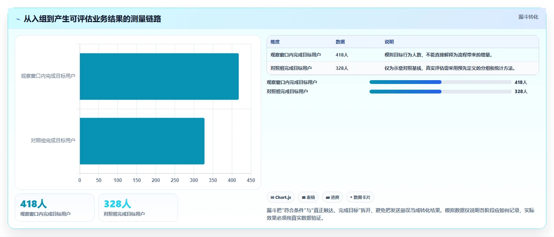Click the 450 x-axis tick label

point(251,180)
